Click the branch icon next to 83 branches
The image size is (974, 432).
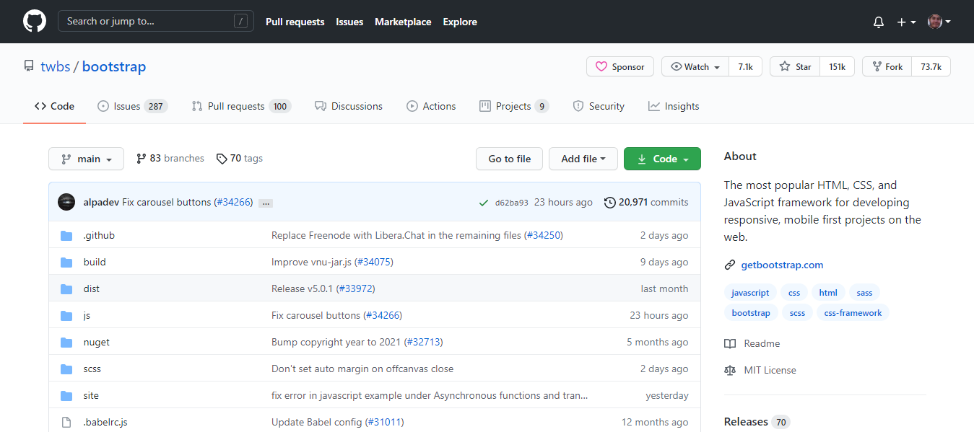click(141, 158)
